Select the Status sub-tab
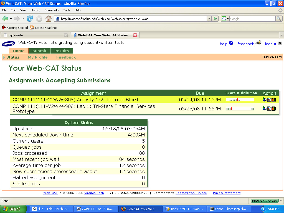This screenshot has width=284, height=213. (13, 57)
